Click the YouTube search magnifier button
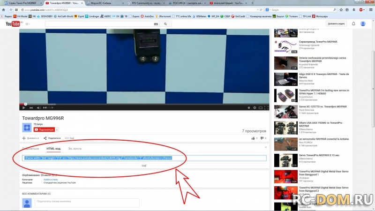Image resolution: width=375 pixels, height=211 pixels. 165,24
